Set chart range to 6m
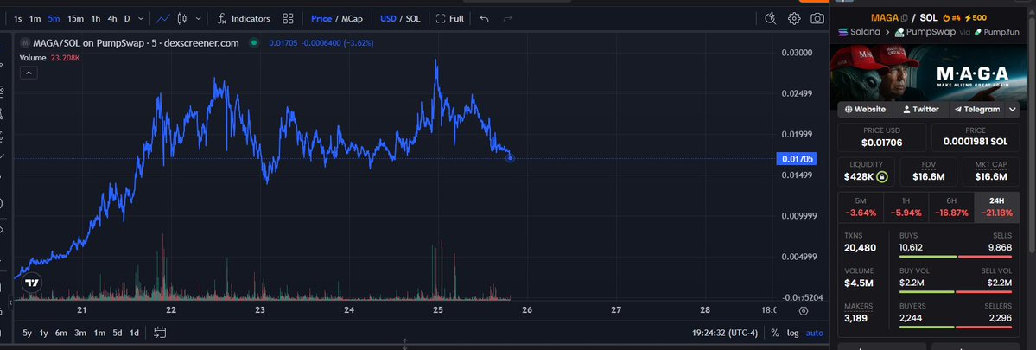 point(60,333)
